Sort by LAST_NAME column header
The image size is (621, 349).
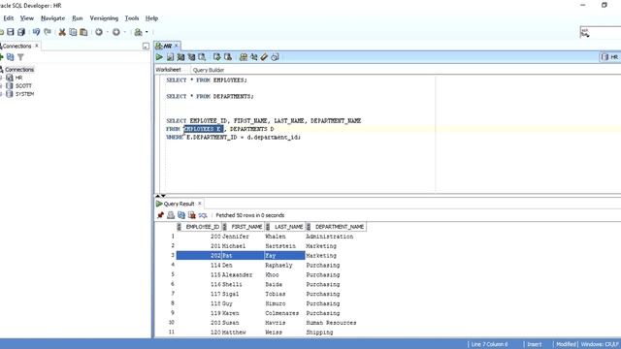[285, 227]
